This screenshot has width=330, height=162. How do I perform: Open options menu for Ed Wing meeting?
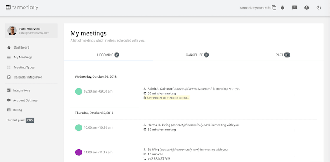295,155
